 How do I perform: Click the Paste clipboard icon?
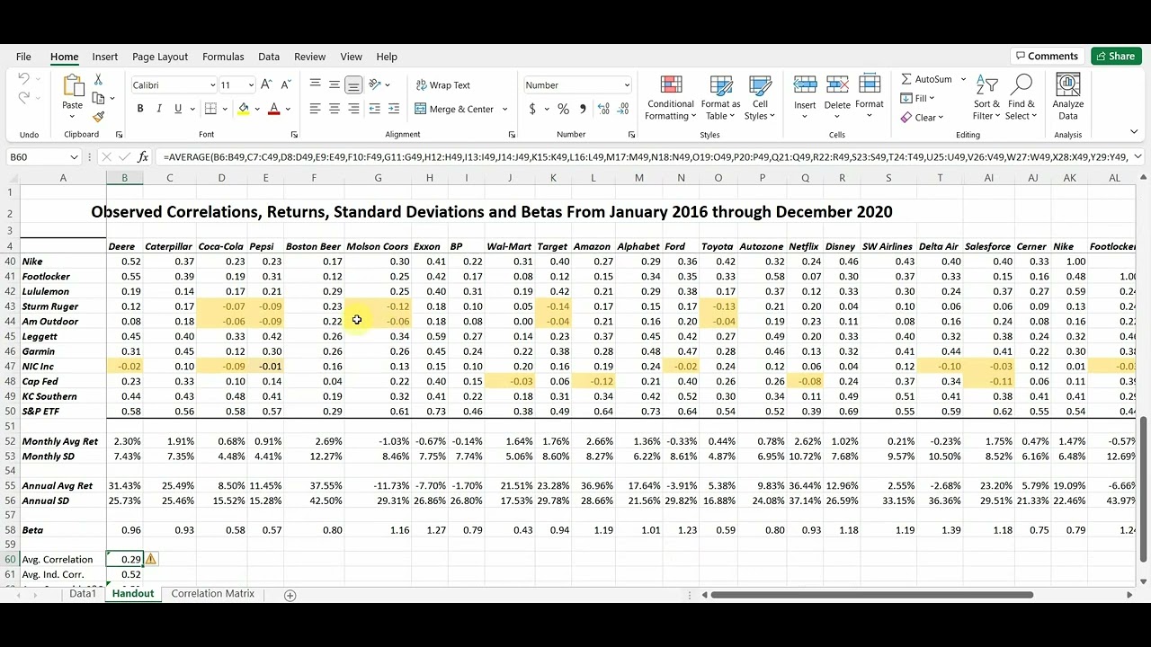(x=73, y=87)
